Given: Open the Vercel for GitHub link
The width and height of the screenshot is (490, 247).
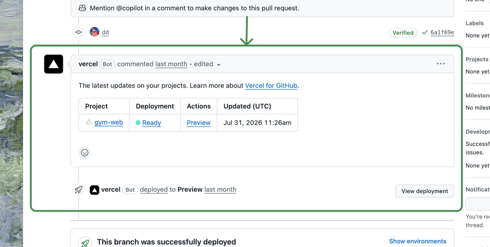Looking at the screenshot, I should click(x=271, y=86).
